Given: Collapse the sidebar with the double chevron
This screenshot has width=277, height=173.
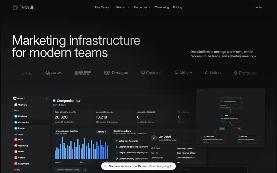Looking at the screenshot, I should pos(46,98).
